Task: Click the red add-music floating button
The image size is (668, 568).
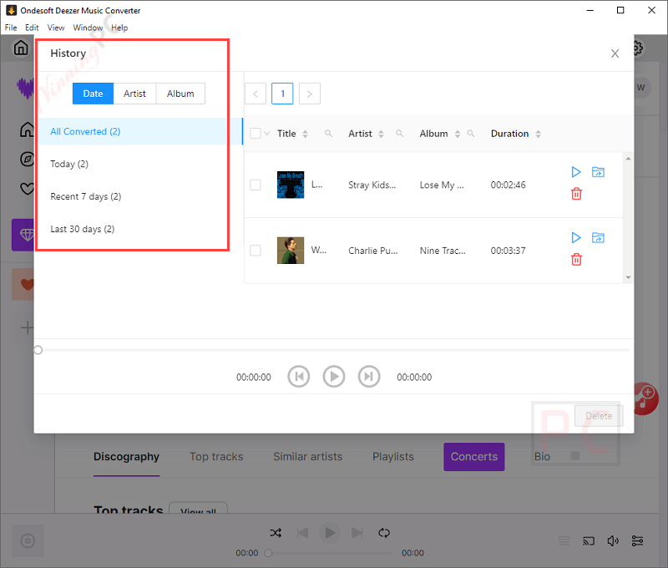Action: [646, 398]
